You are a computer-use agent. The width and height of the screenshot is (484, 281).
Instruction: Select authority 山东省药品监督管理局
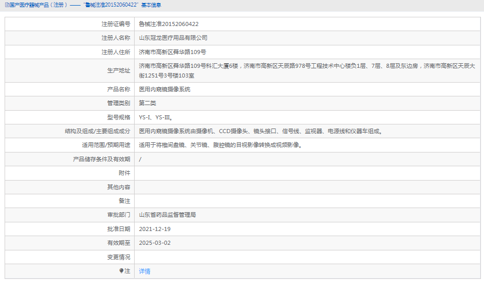coord(167,215)
